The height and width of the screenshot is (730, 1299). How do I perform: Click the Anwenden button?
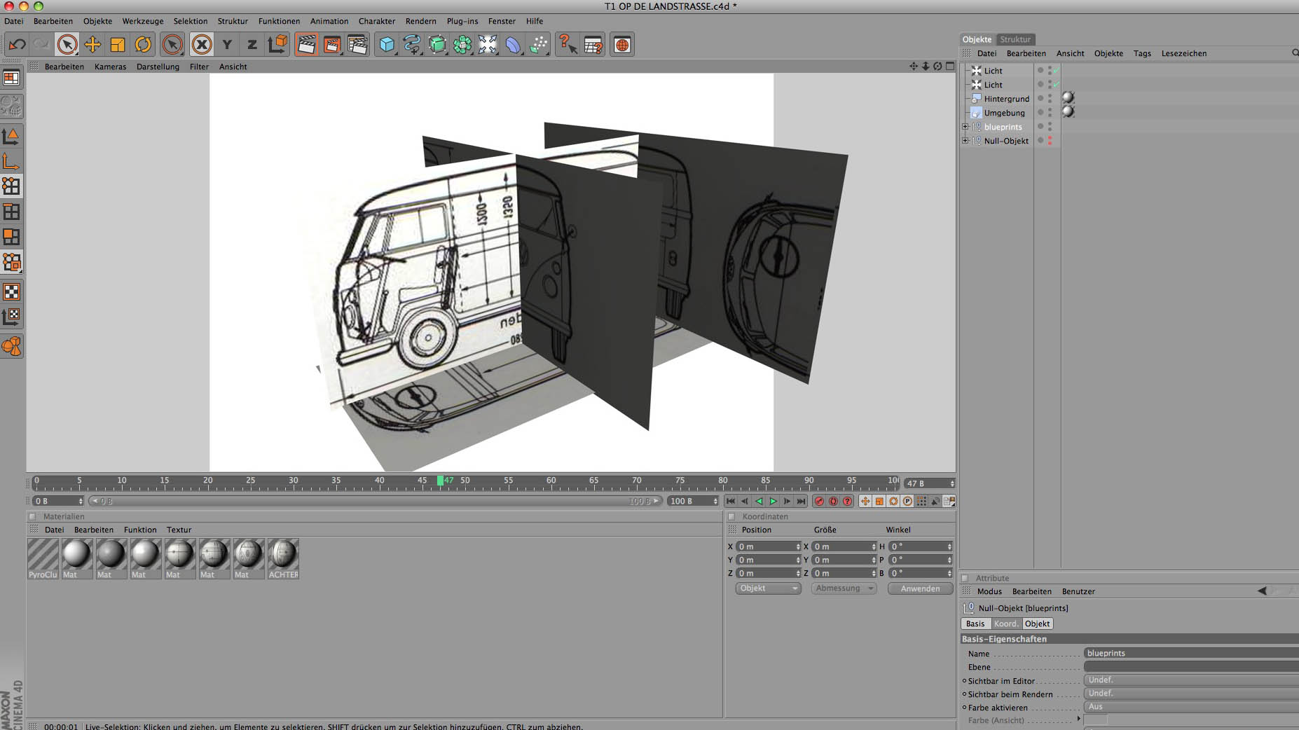[x=920, y=588]
